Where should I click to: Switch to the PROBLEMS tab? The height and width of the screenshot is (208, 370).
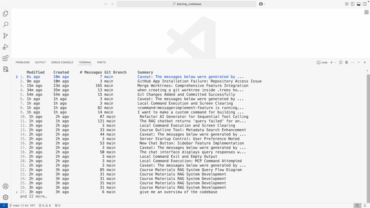click(x=23, y=63)
